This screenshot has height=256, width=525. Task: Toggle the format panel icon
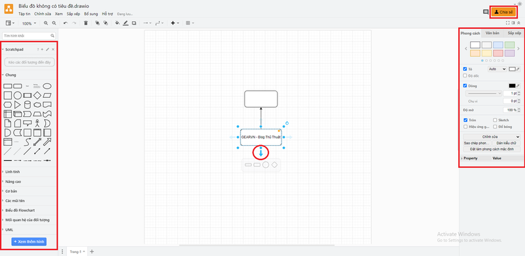point(513,23)
